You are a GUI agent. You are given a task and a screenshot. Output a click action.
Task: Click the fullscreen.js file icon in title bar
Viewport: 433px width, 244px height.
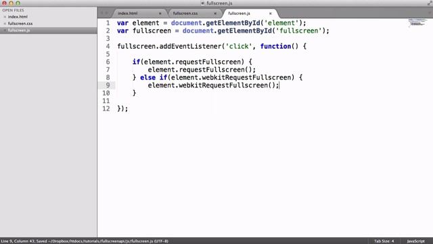[x=203, y=3]
